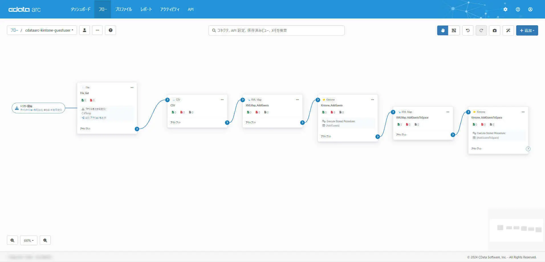Click the CSV connector success count icon
Screen dimensions: 545x262
[x=174, y=113]
